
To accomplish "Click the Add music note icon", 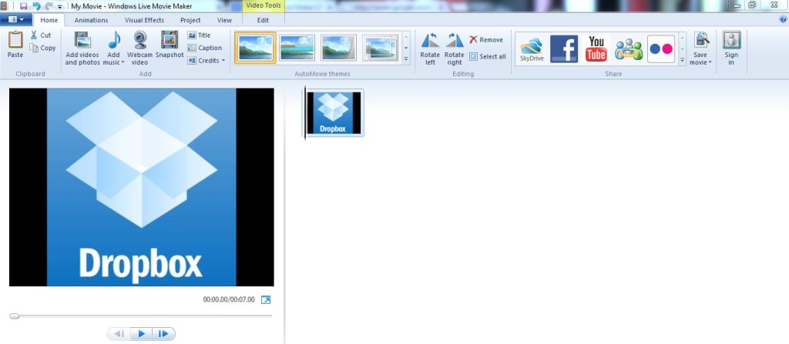I will click(x=114, y=40).
